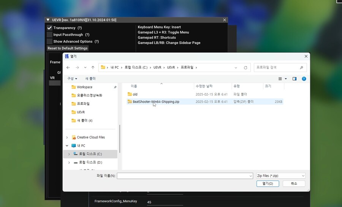Change the view layout icon
This screenshot has width=342, height=207.
280,79
